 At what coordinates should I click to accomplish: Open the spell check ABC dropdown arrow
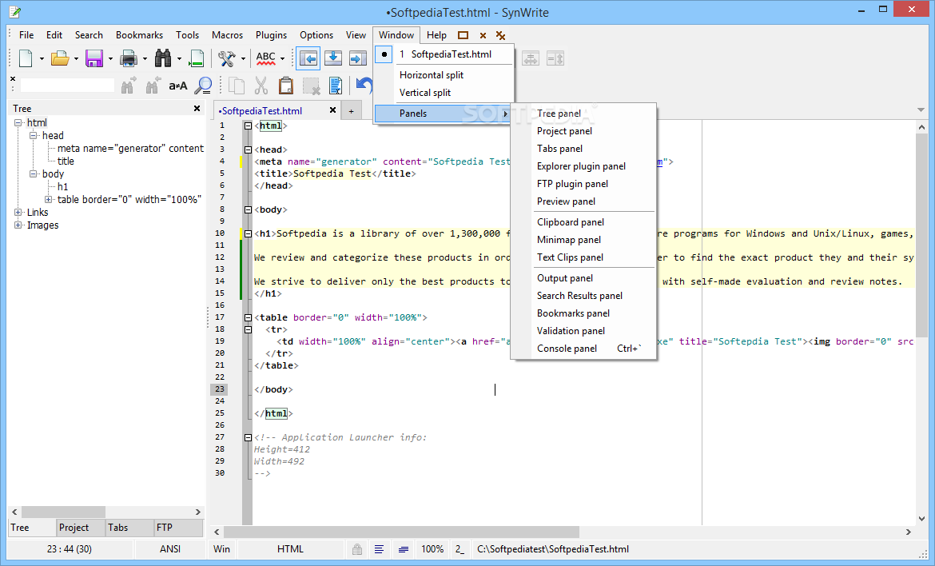(x=283, y=58)
